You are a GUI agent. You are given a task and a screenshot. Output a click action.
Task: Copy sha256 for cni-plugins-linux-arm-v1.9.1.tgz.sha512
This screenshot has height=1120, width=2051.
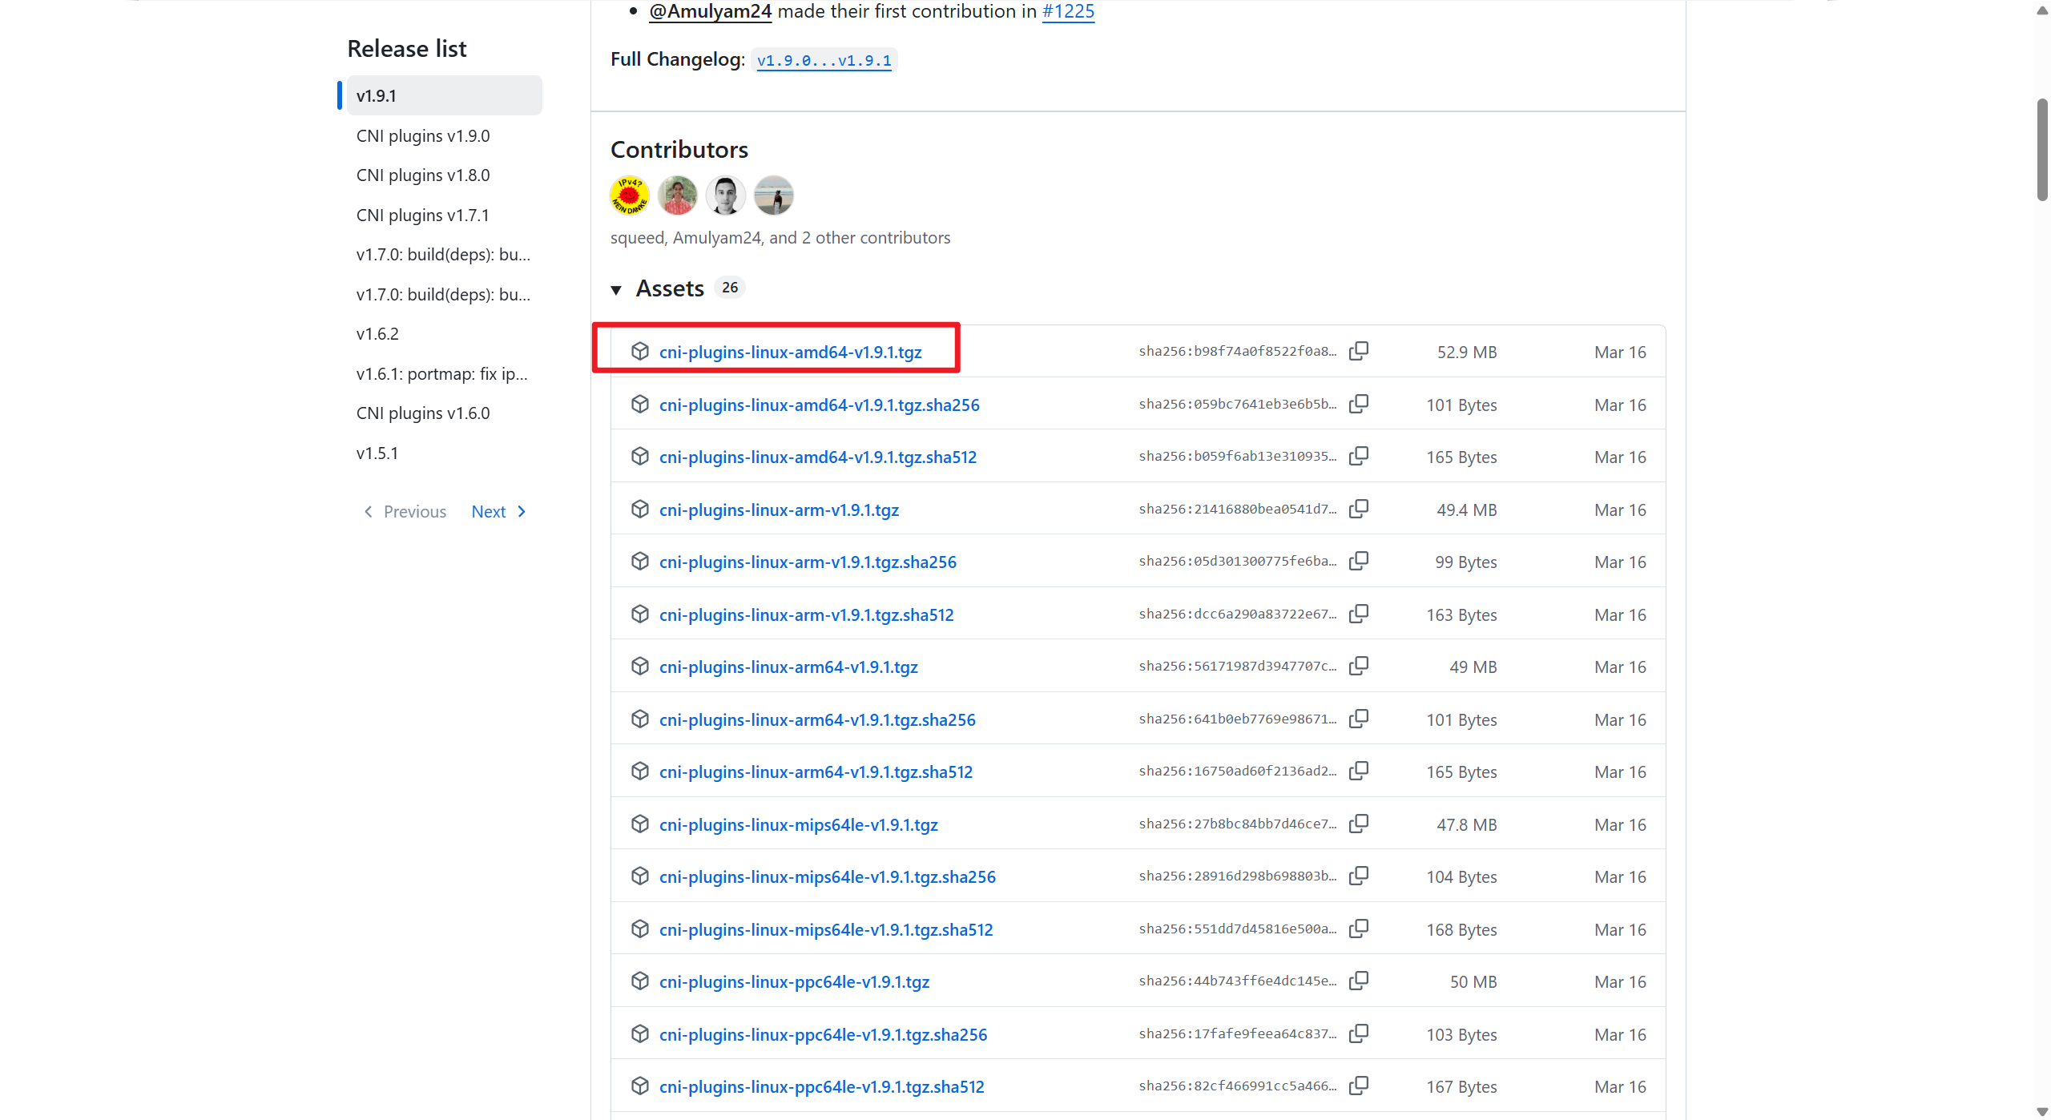point(1359,614)
